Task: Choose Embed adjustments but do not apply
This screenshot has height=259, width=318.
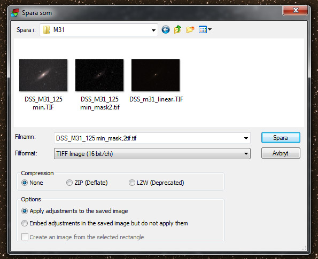Action: pos(25,223)
